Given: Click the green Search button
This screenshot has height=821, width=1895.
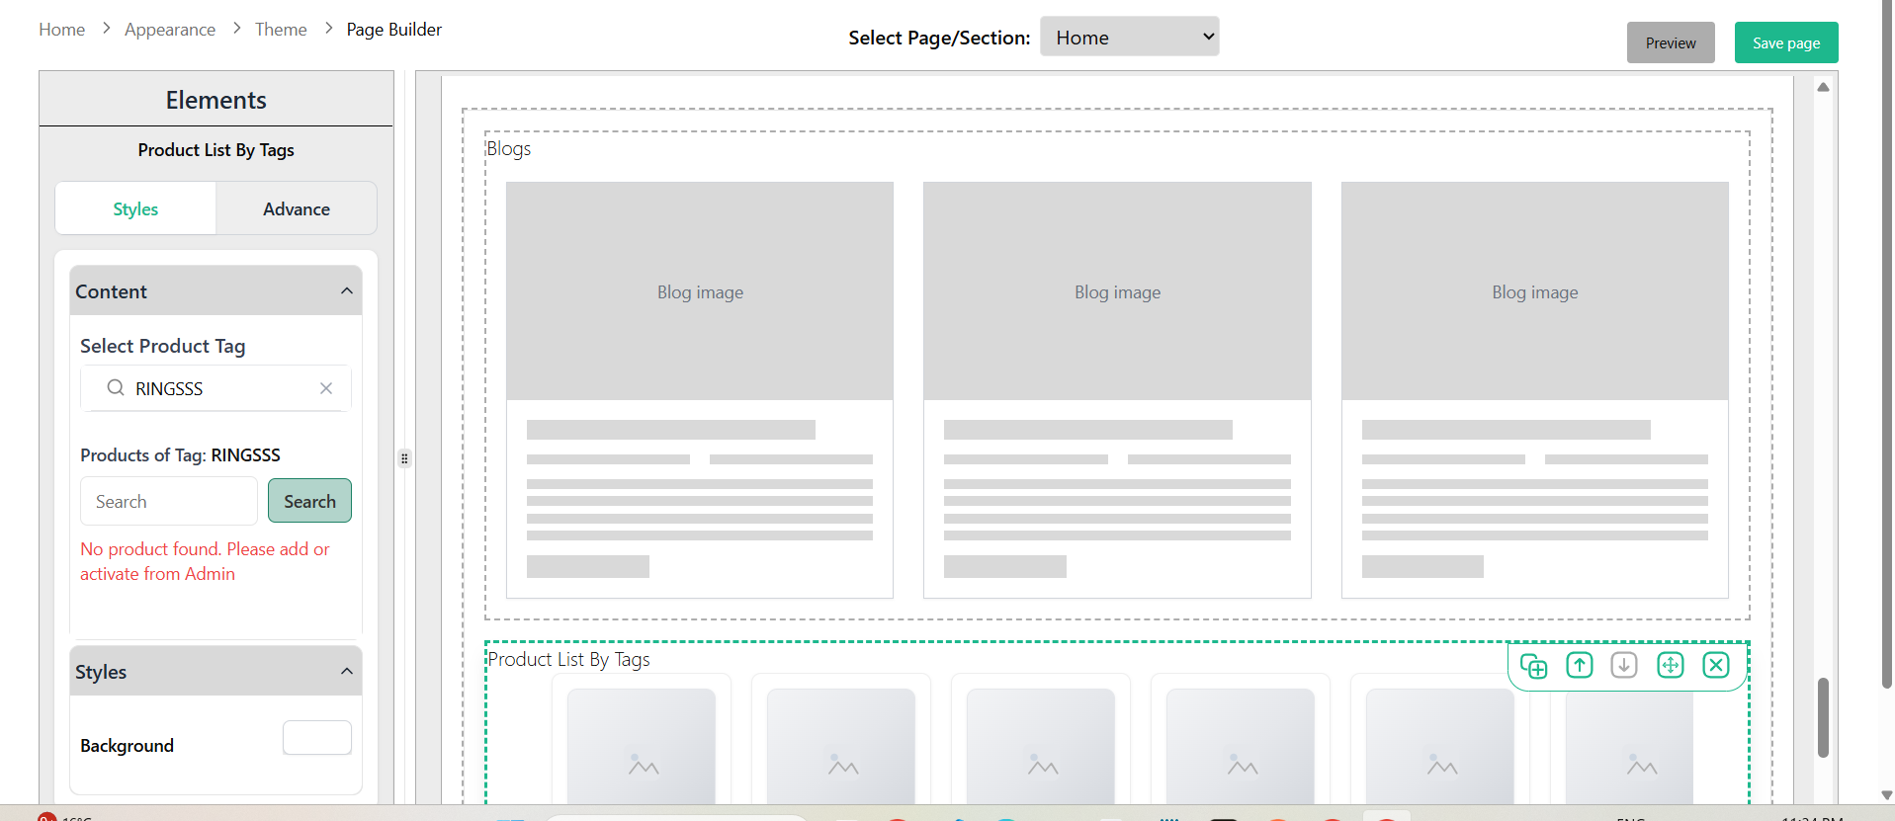Looking at the screenshot, I should click(x=309, y=501).
